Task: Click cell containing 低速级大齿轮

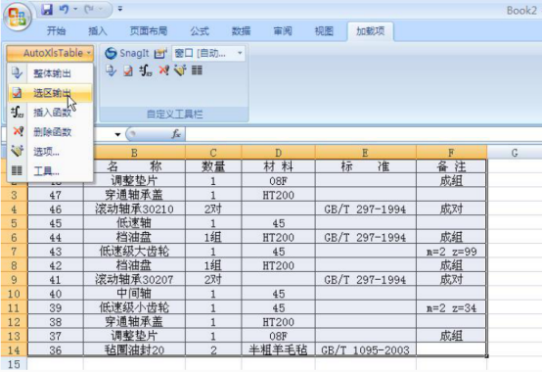Action: click(x=134, y=251)
